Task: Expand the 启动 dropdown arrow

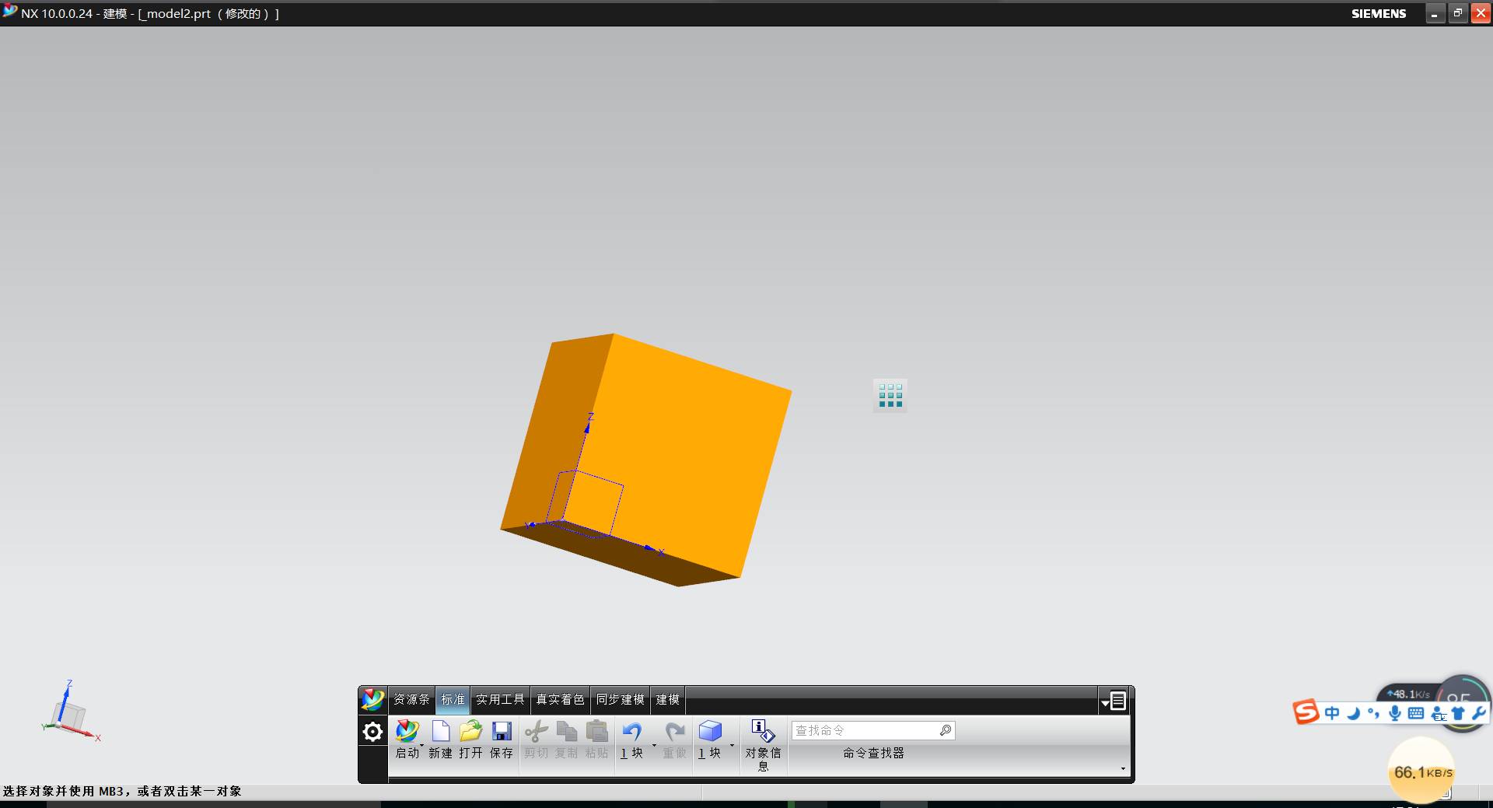Action: 422,746
